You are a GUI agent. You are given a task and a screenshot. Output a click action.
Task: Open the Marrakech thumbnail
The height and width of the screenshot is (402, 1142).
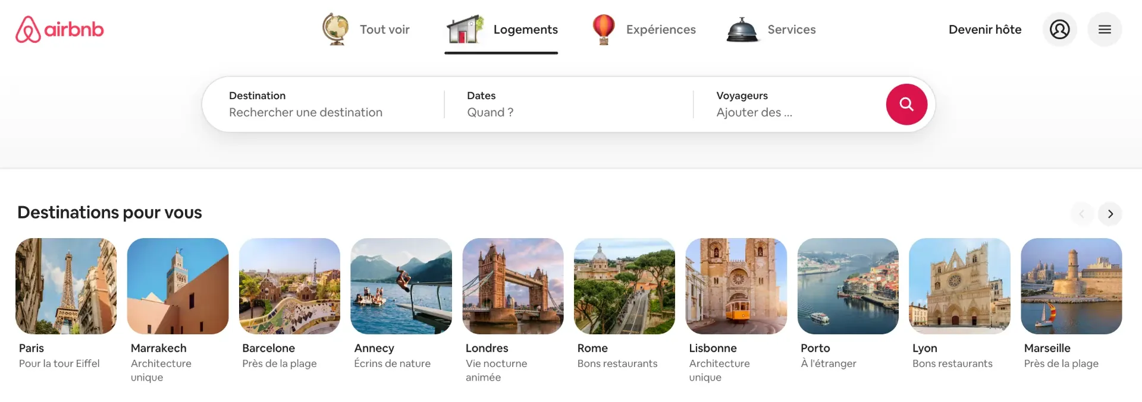(178, 286)
